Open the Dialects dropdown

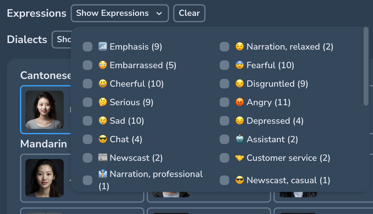(x=62, y=39)
